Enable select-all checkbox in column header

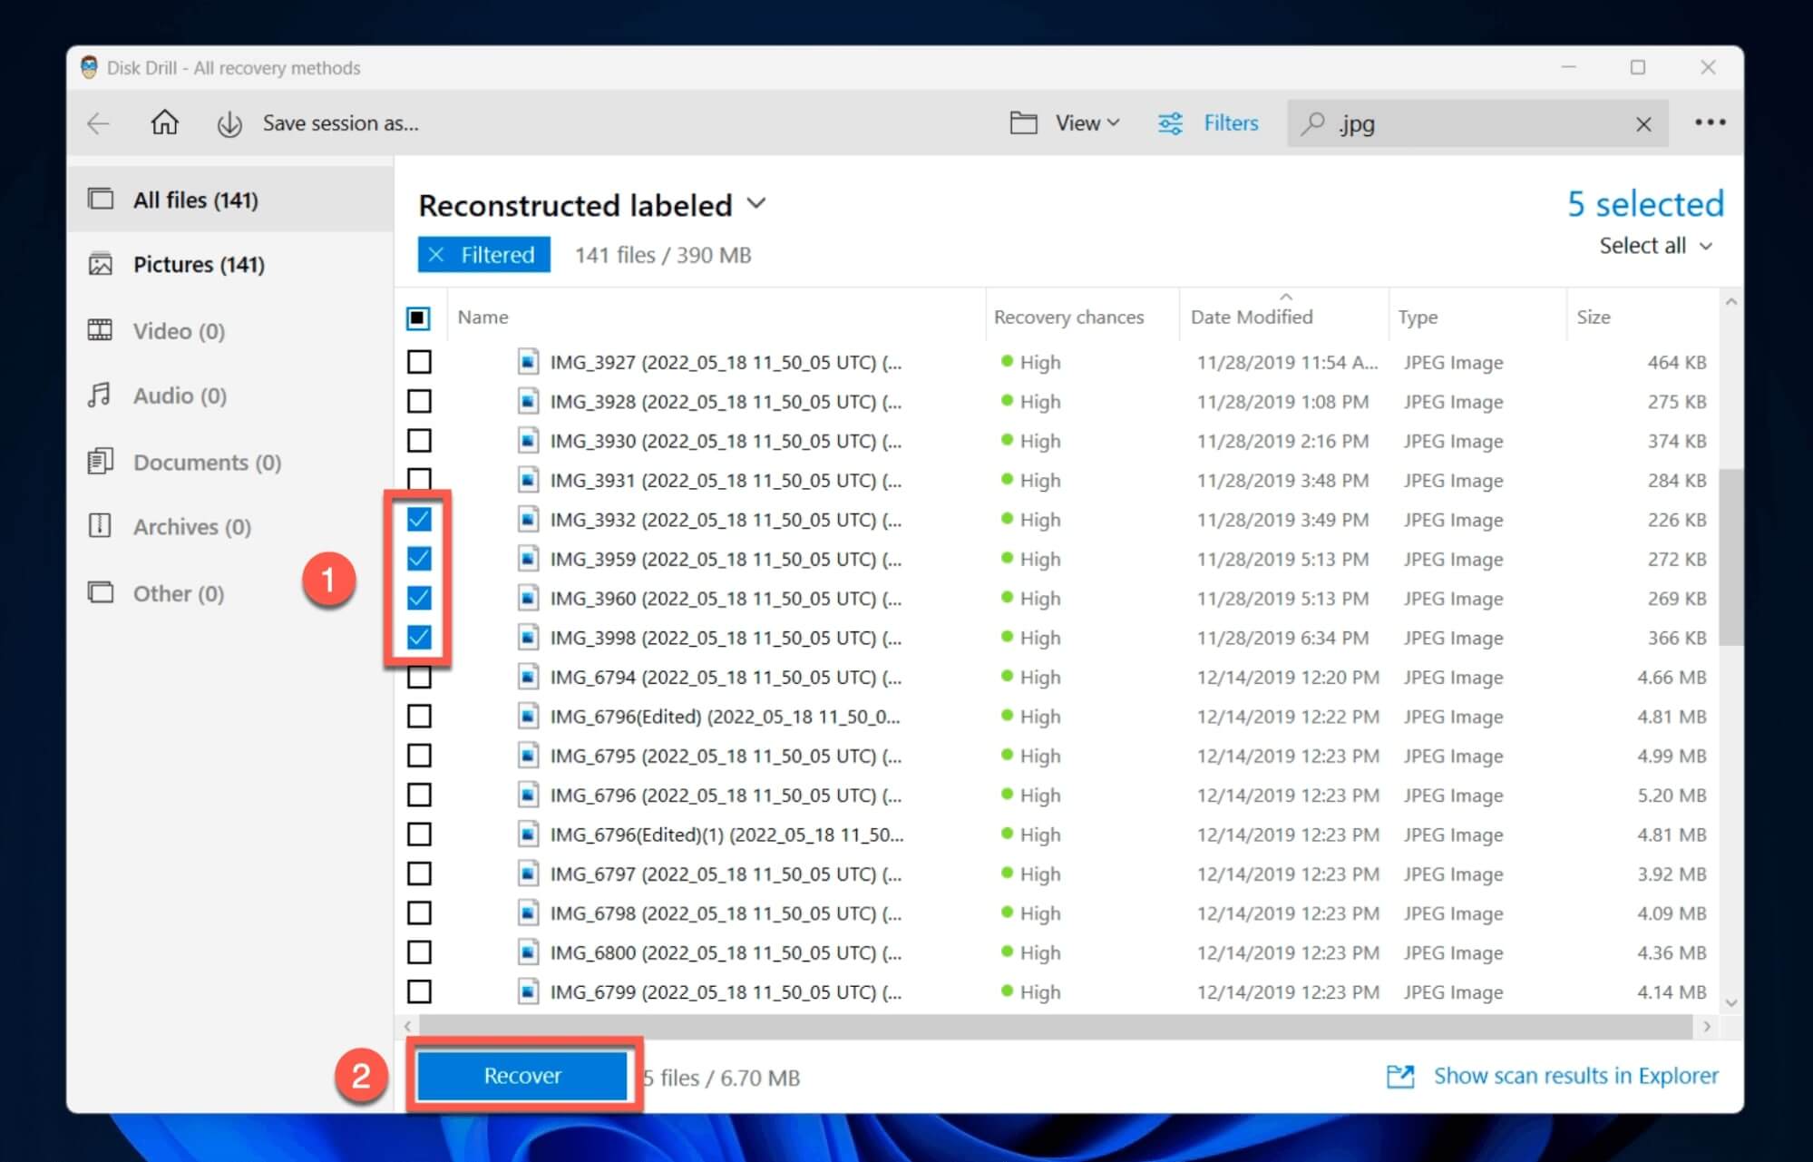(x=422, y=317)
